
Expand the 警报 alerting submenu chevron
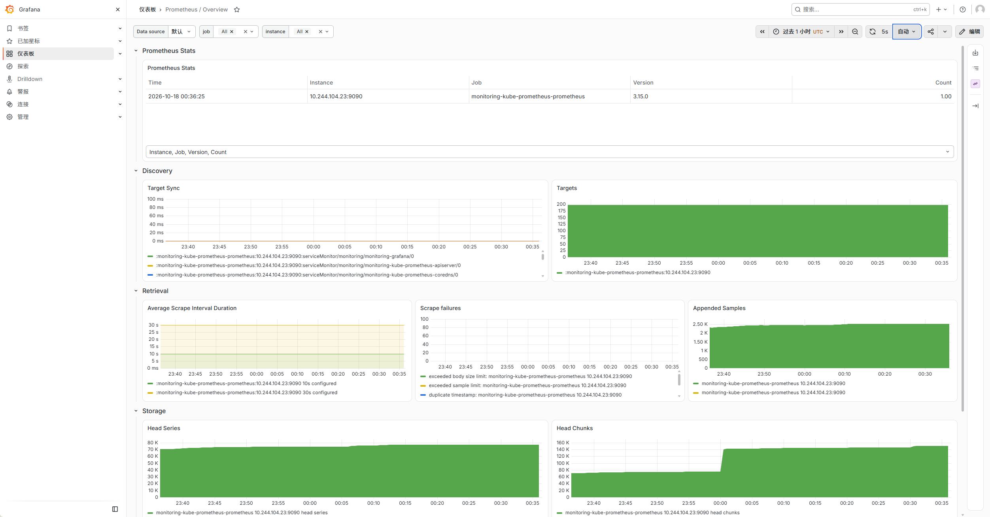[x=120, y=92]
